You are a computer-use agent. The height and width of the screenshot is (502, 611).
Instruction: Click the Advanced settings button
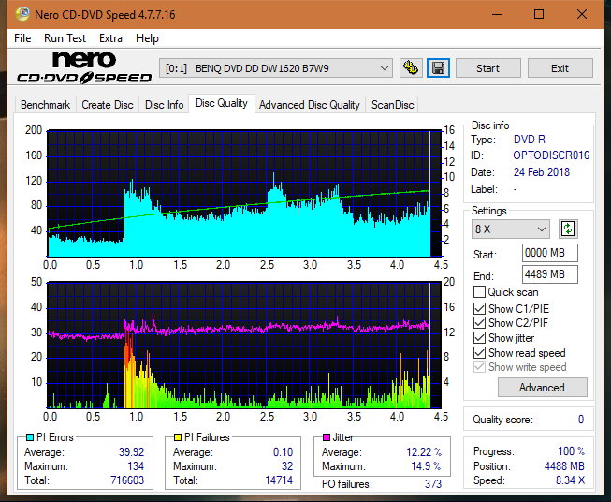coord(542,388)
